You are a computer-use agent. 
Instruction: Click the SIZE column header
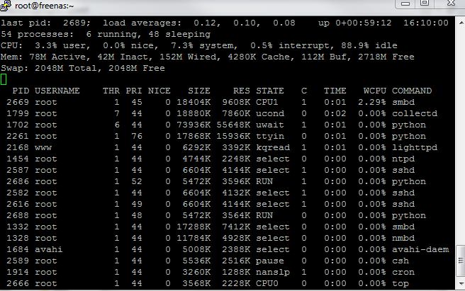point(199,91)
